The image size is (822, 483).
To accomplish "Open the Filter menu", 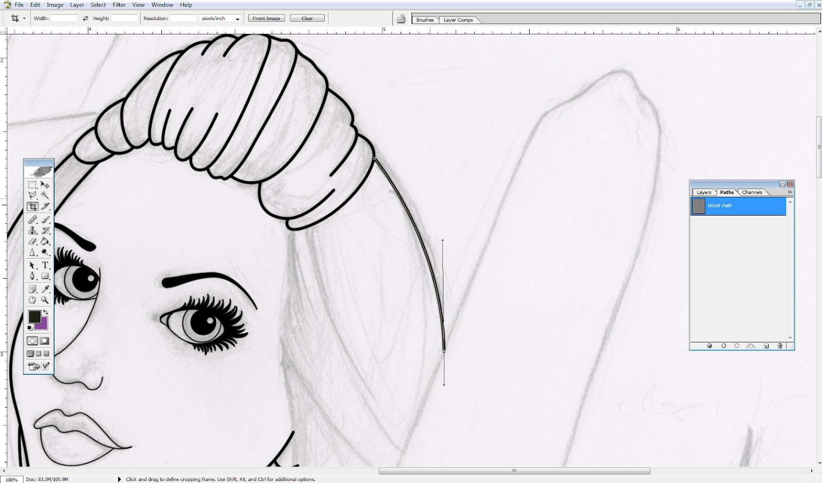I will [119, 5].
